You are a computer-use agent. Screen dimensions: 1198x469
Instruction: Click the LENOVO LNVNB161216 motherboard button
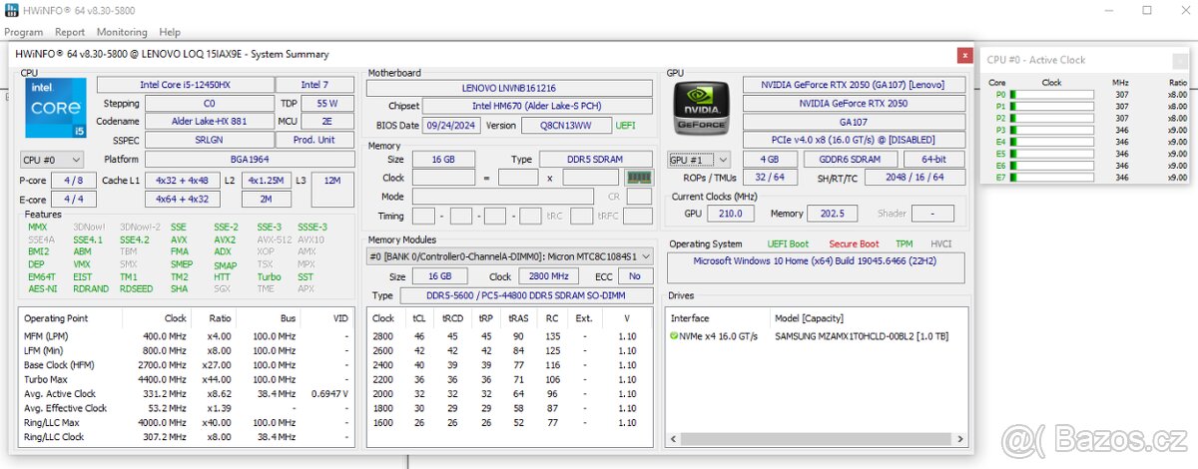[509, 88]
